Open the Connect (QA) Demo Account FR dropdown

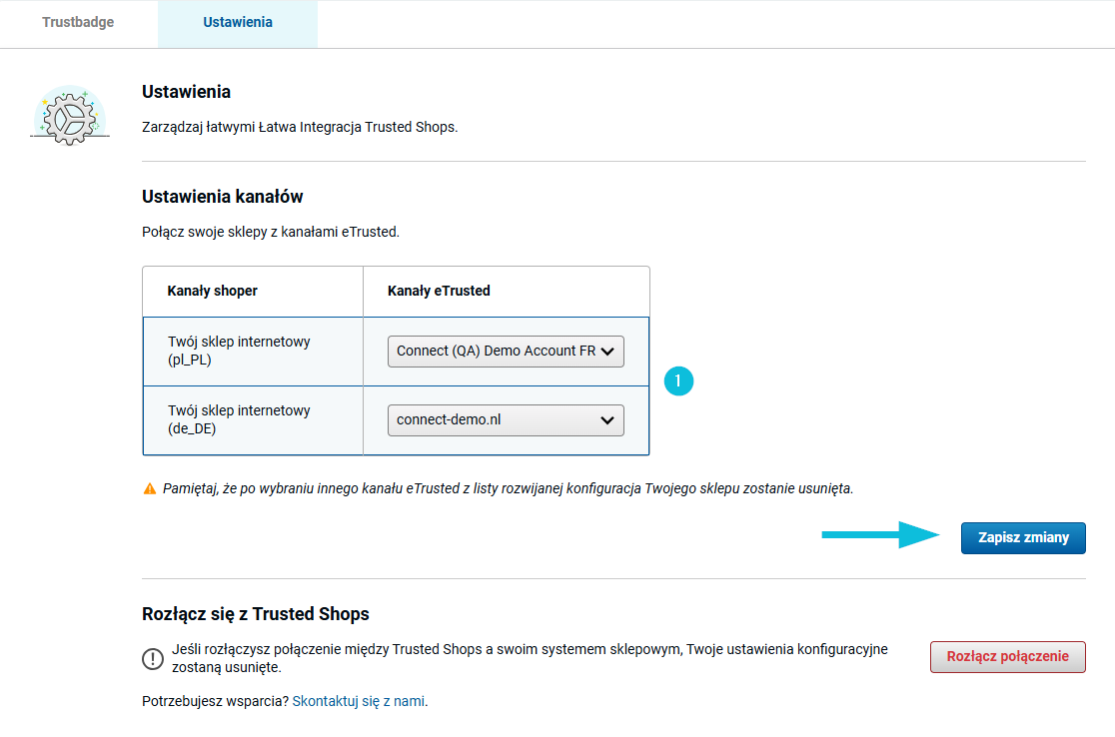[506, 352]
